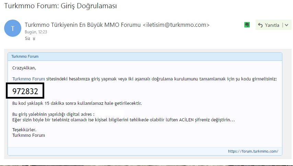
Task: Open the https://forum.turkmmo.com/ footer link
Action: [x=253, y=151]
